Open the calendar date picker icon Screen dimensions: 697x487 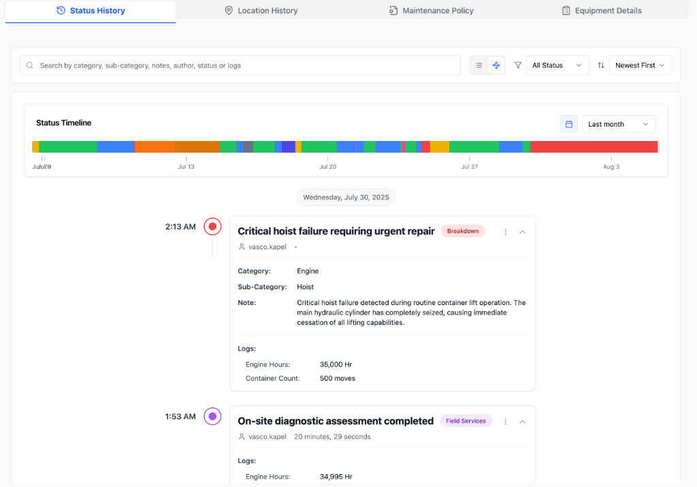click(x=569, y=124)
